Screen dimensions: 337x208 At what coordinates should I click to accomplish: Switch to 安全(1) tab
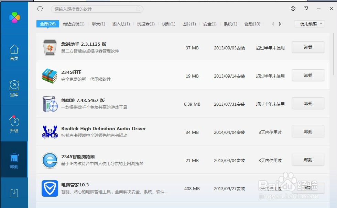(210, 24)
